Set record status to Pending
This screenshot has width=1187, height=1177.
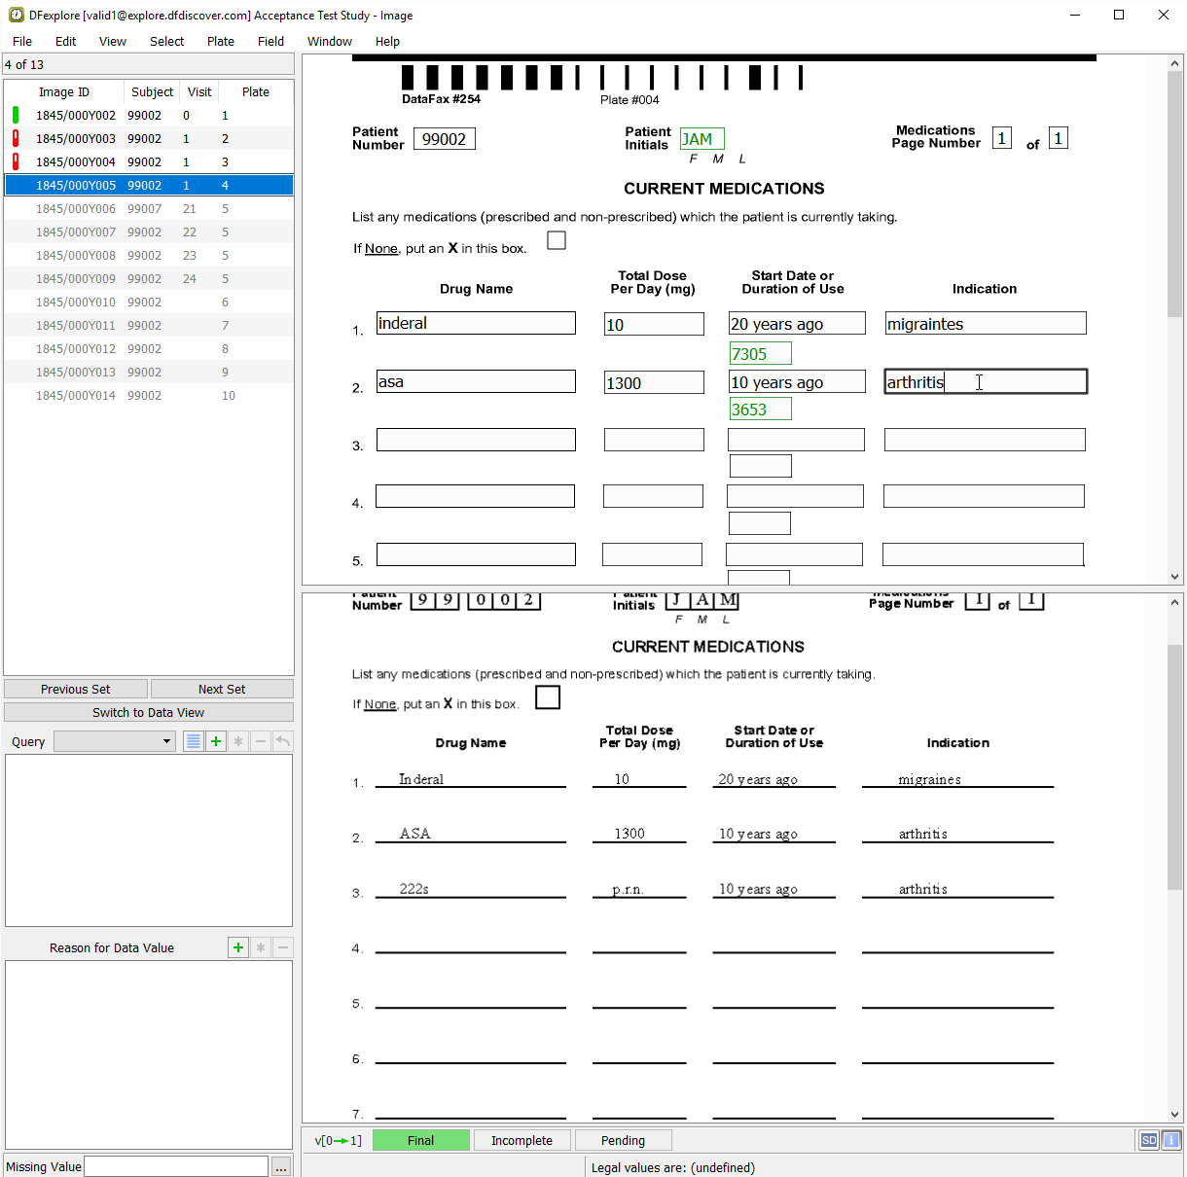pyautogui.click(x=623, y=1140)
